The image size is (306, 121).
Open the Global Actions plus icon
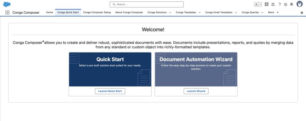point(267,4)
